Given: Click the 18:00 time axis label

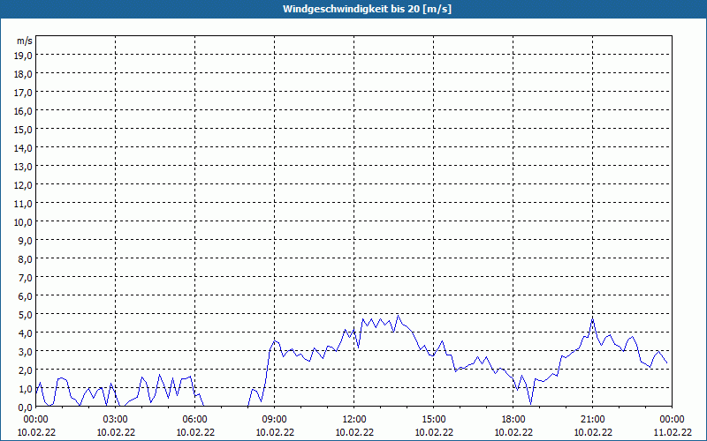Looking at the screenshot, I should coord(513,420).
